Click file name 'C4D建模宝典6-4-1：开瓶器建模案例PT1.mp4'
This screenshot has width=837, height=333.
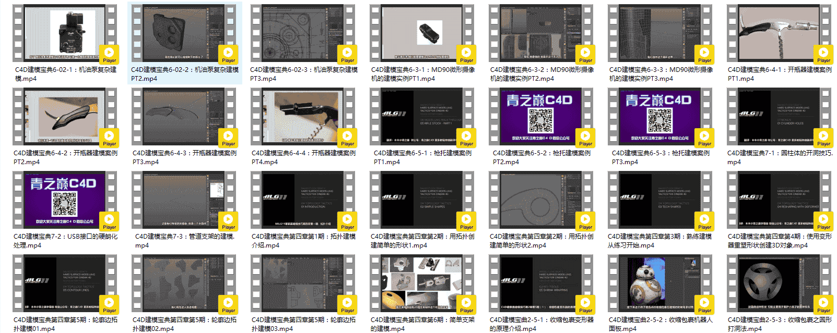[x=780, y=74]
